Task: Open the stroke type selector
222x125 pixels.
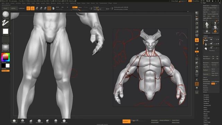Action: pyautogui.click(x=6, y=23)
